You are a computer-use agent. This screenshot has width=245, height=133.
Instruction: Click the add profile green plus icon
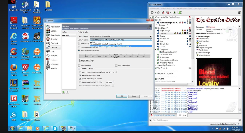click(63, 92)
